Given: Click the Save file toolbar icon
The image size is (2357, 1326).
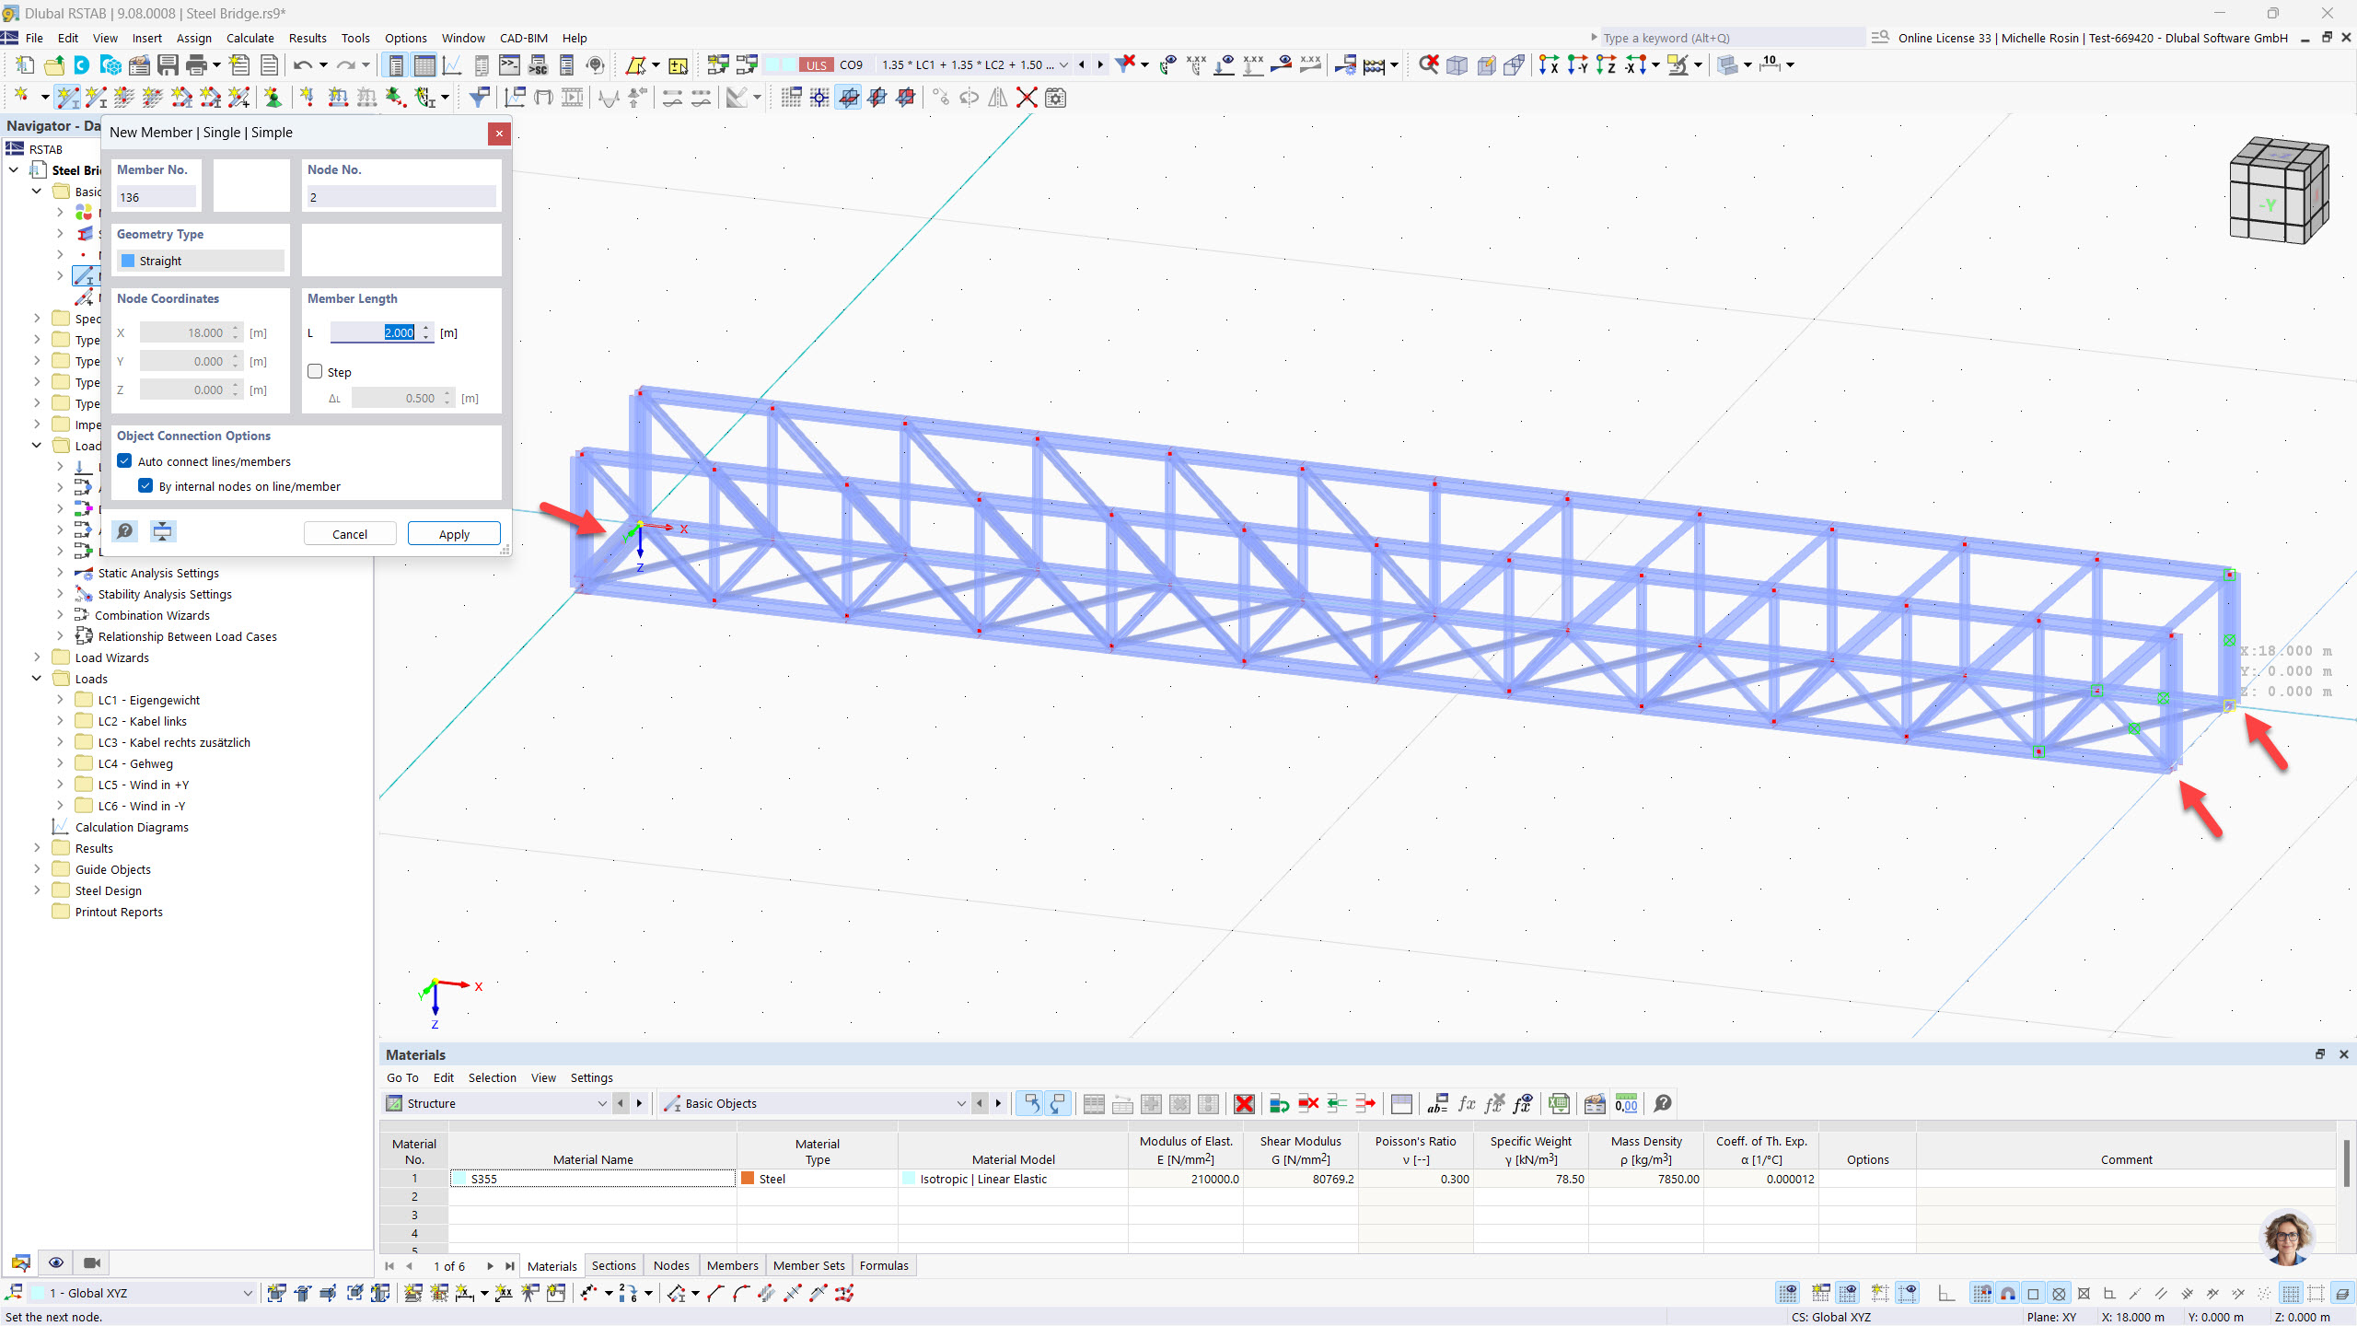Looking at the screenshot, I should 168,65.
